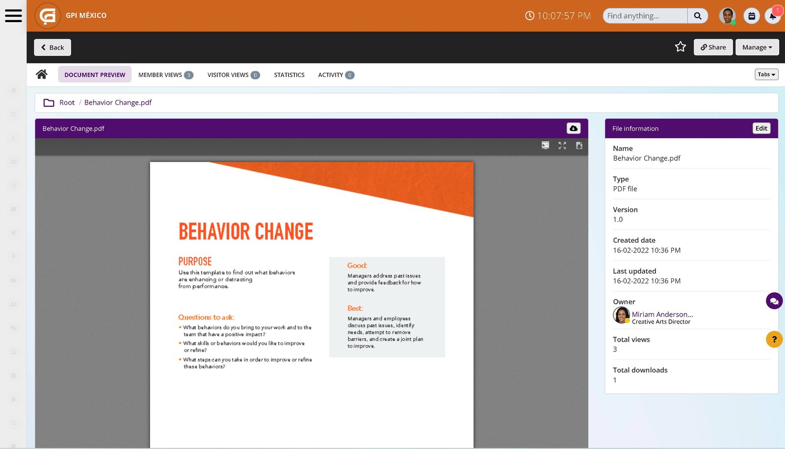Image resolution: width=785 pixels, height=449 pixels.
Task: Click the cloud download icon
Action: point(574,128)
